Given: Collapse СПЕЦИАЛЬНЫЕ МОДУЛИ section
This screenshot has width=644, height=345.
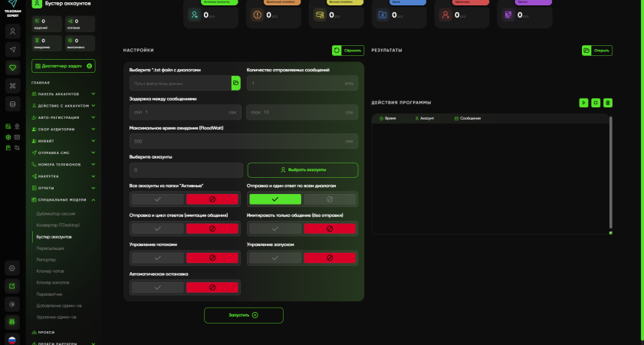Looking at the screenshot, I should [64, 200].
